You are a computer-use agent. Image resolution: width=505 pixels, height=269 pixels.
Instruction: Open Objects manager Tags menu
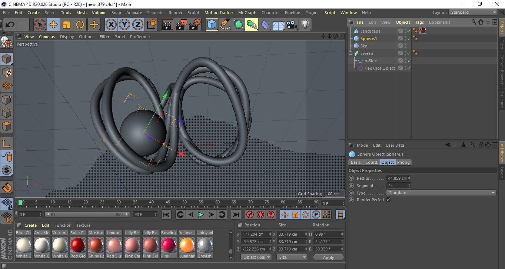pos(419,22)
